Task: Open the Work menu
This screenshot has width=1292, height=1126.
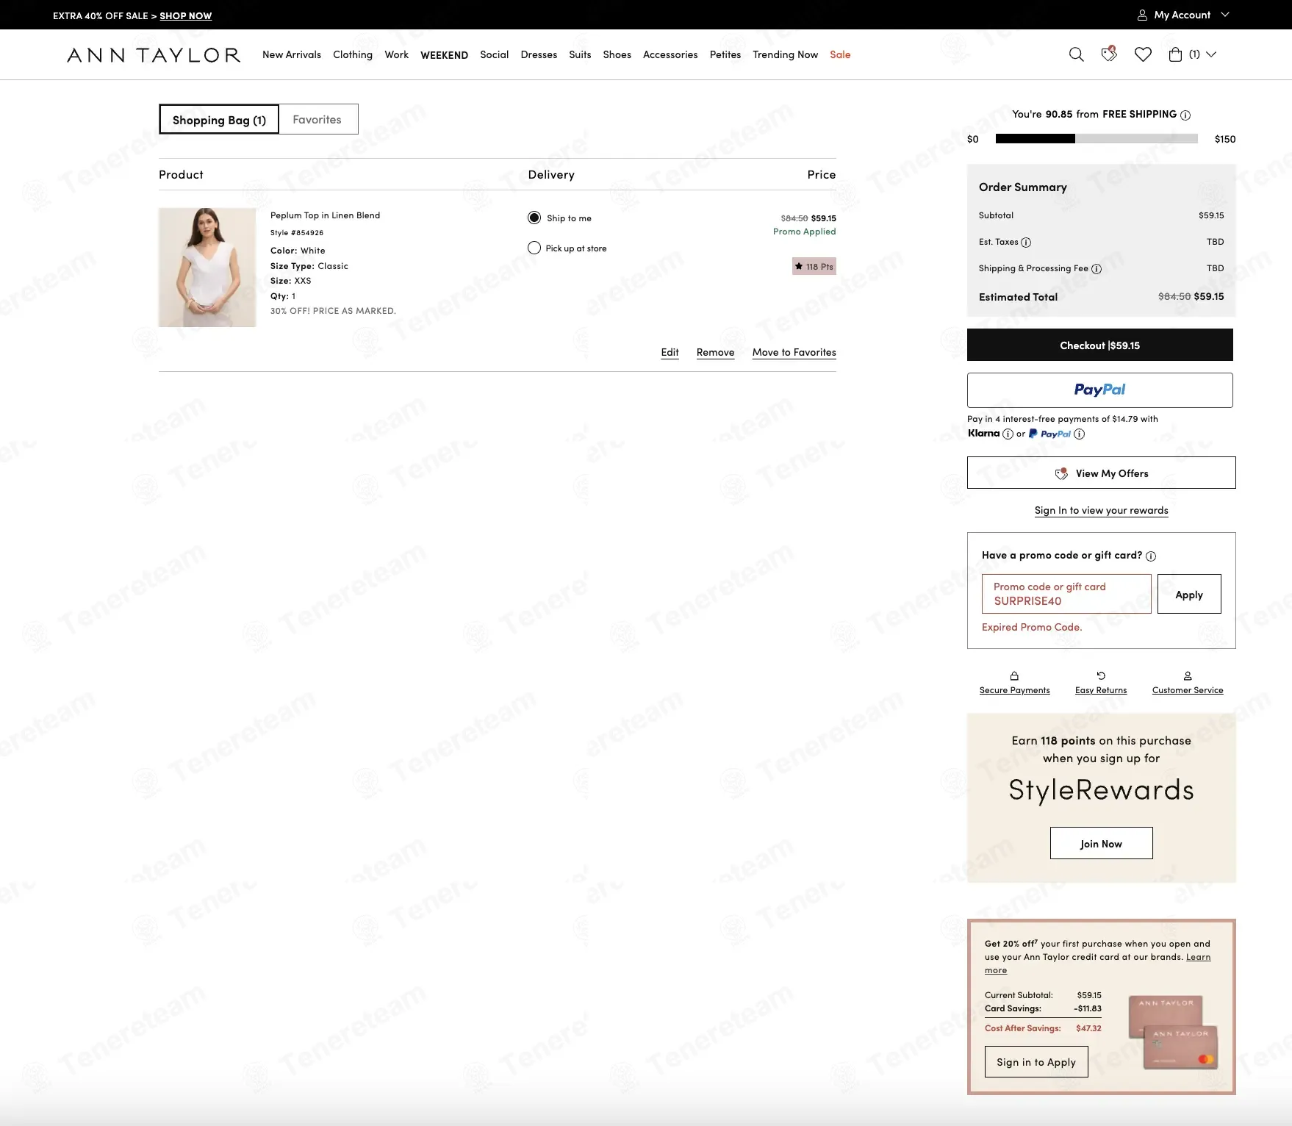Action: pos(397,54)
